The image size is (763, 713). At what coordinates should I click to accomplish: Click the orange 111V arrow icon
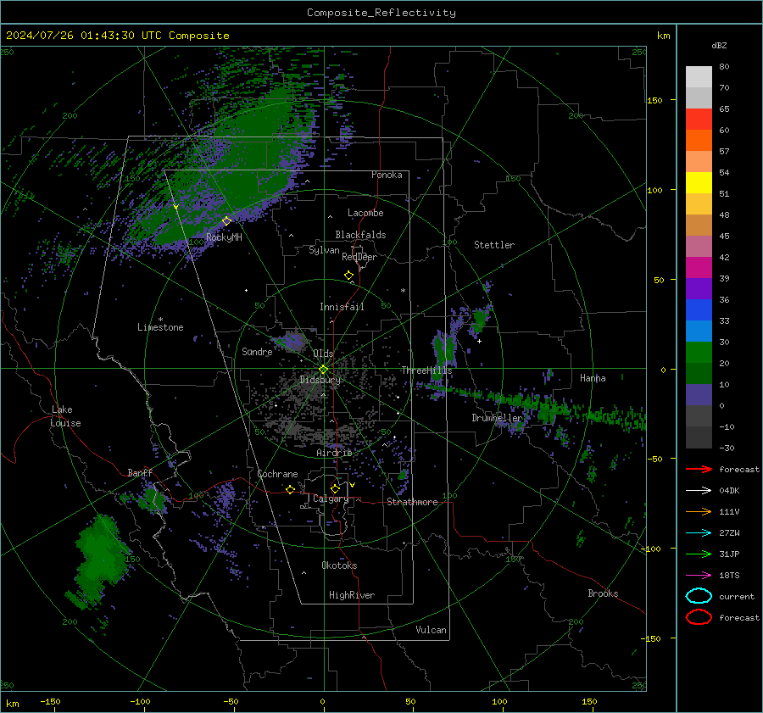click(x=699, y=511)
